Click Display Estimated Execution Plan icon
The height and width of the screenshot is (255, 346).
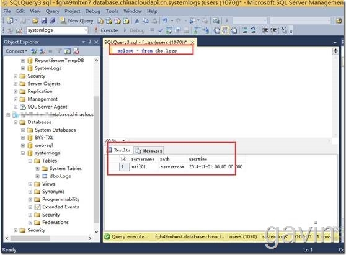pos(169,30)
